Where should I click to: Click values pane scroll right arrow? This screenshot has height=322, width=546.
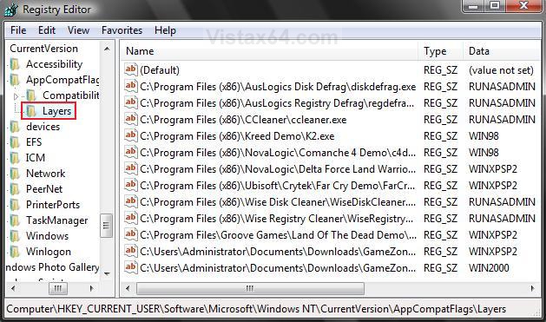click(532, 288)
